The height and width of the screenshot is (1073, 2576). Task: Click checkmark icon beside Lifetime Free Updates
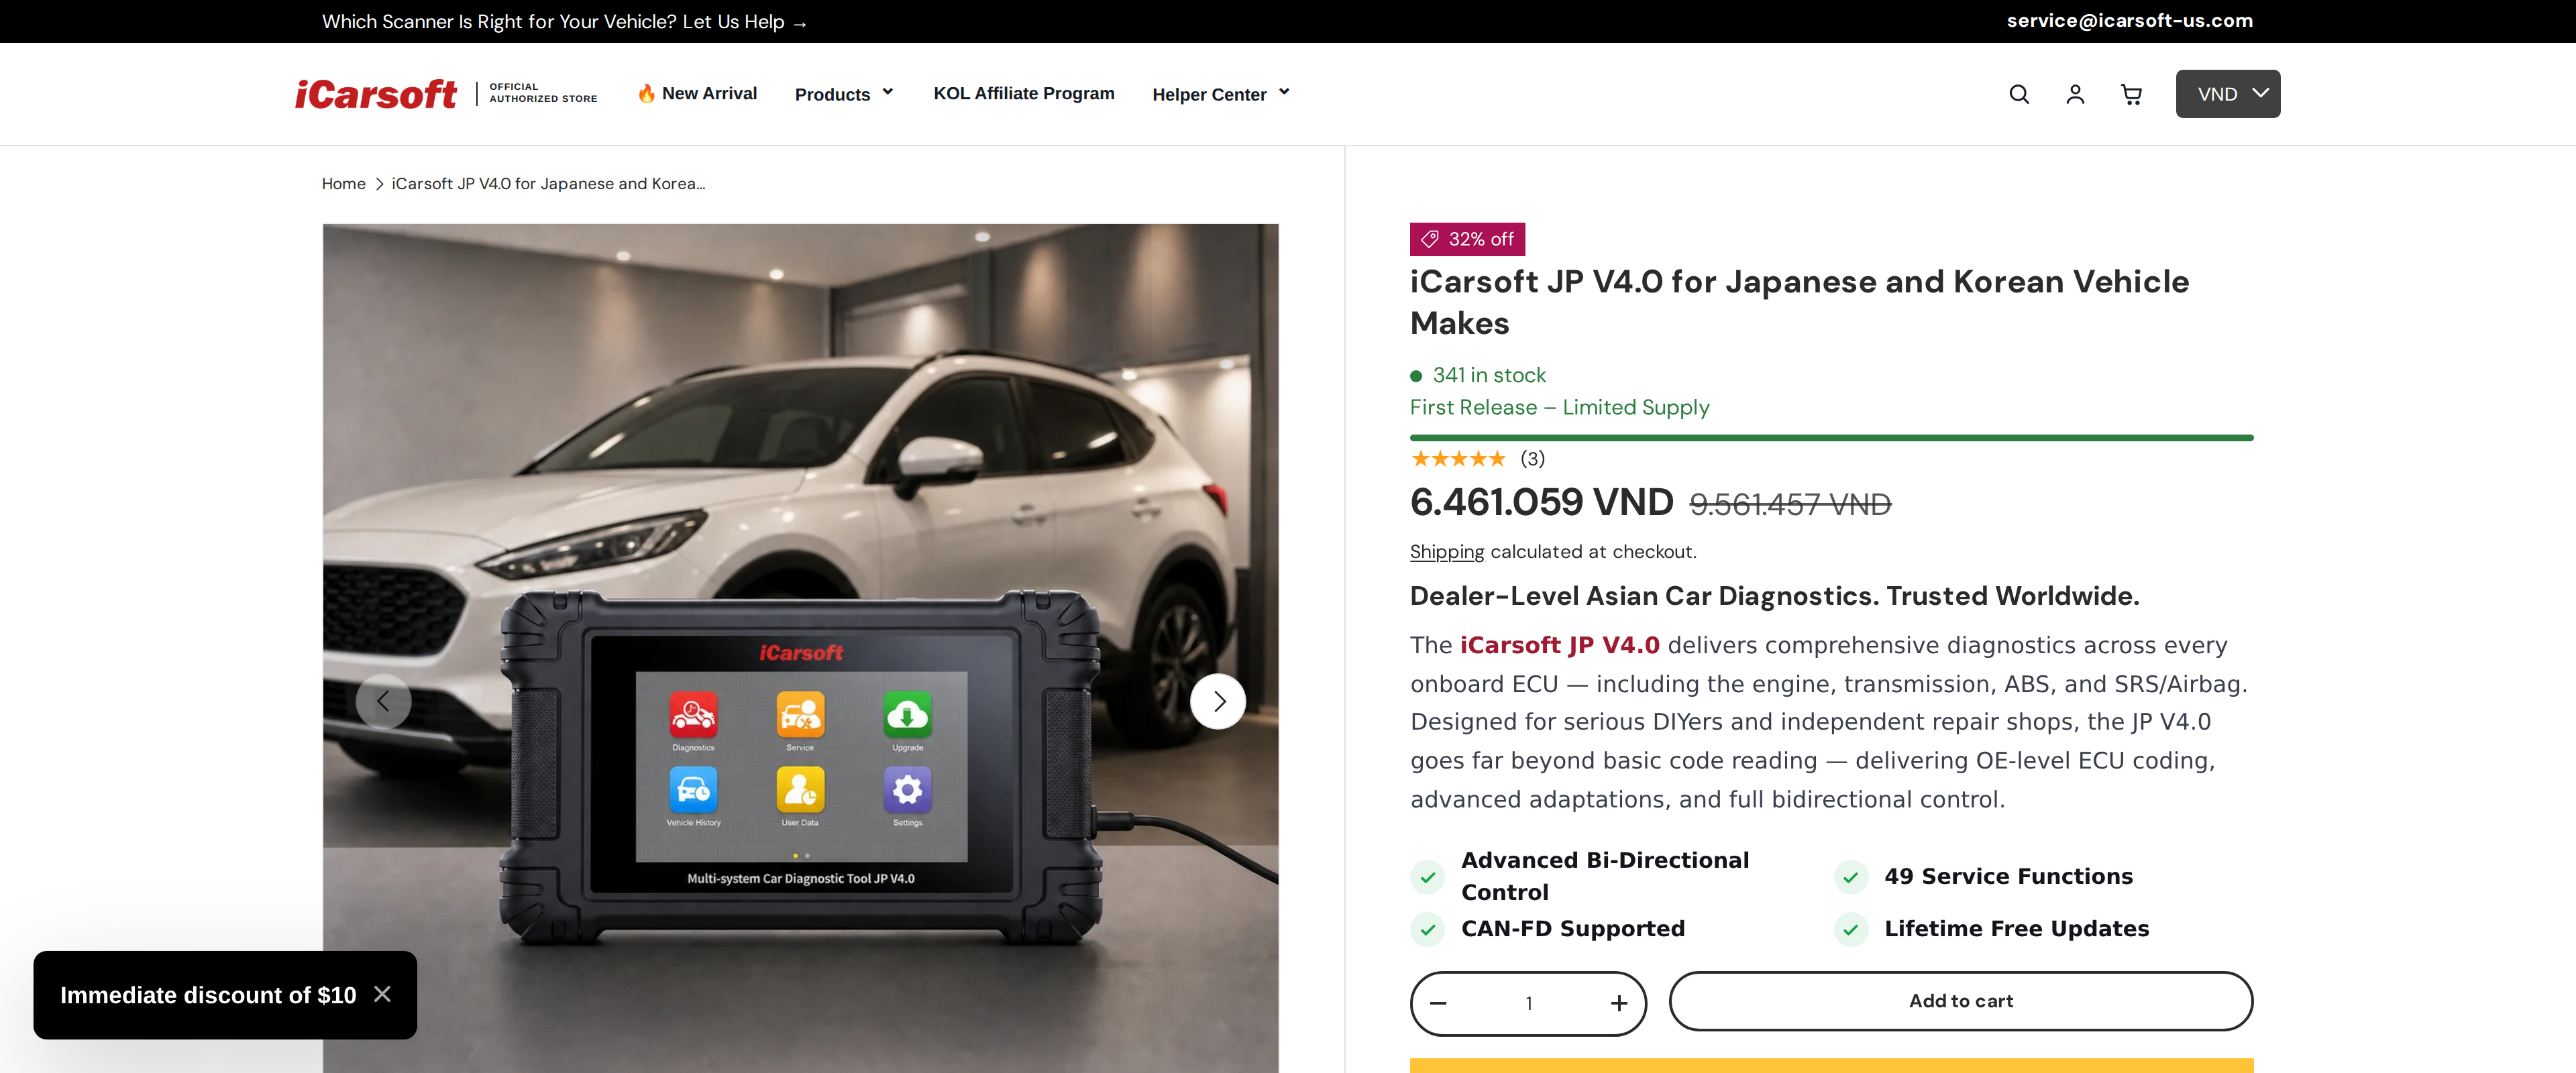[1850, 930]
